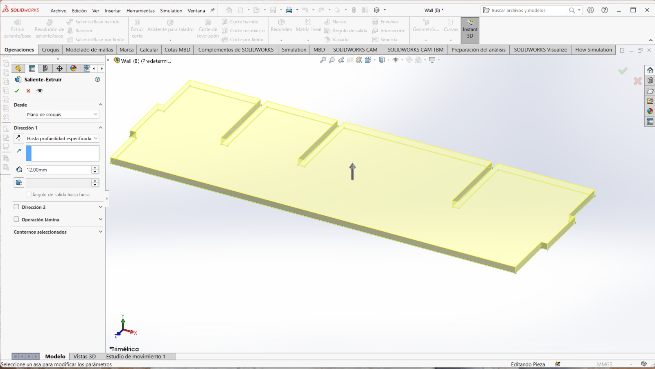The width and height of the screenshot is (655, 369).
Task: Open SOLIDWORKS Resources home in task pane
Action: click(650, 70)
